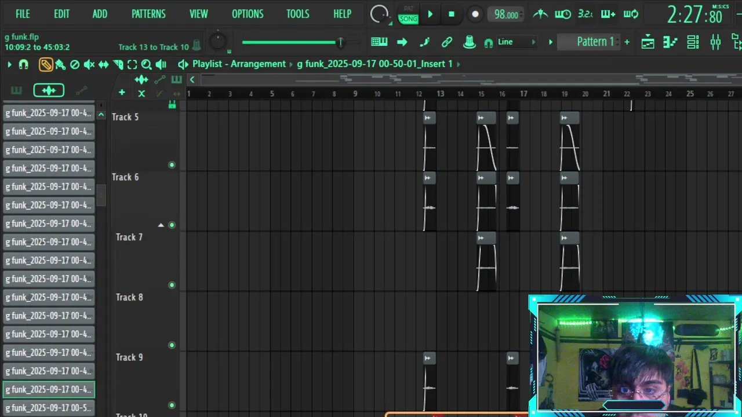
Task: Toggle typing keyboard to piano icon
Action: 379,42
